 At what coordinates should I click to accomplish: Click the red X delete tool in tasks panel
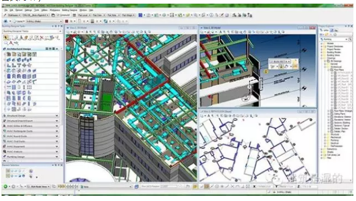42,38
